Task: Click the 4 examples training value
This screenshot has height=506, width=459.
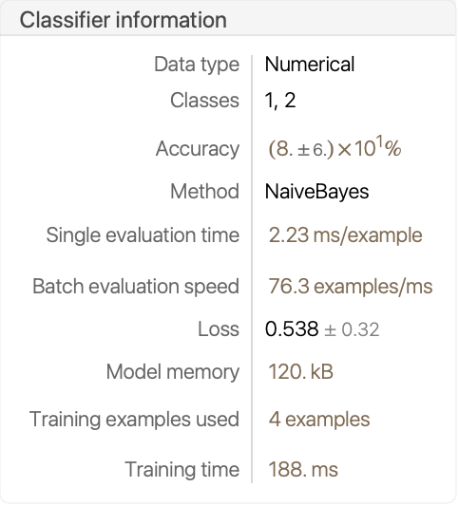Action: (319, 420)
